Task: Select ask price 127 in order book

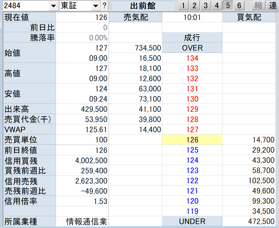Action: coord(192,129)
